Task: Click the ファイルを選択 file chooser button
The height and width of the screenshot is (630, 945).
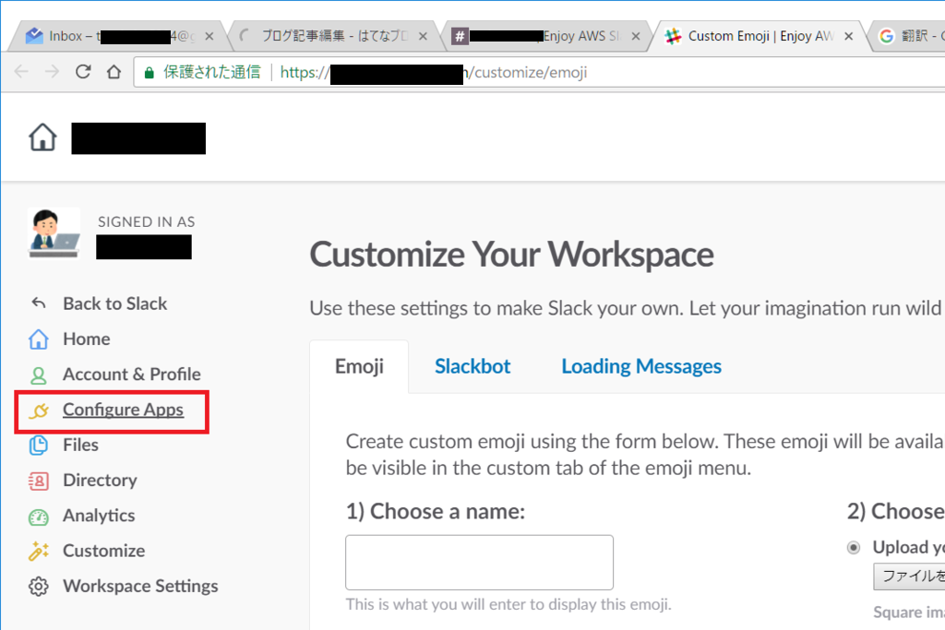Action: 909,577
